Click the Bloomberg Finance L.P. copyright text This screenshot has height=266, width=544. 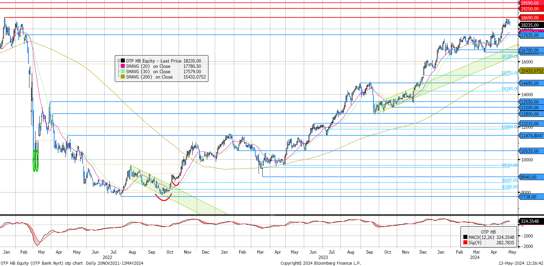(321, 263)
